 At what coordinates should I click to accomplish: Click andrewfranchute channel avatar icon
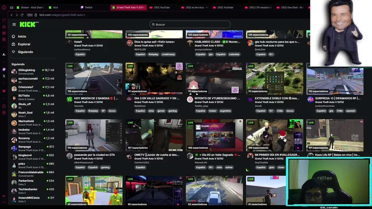pyautogui.click(x=310, y=100)
